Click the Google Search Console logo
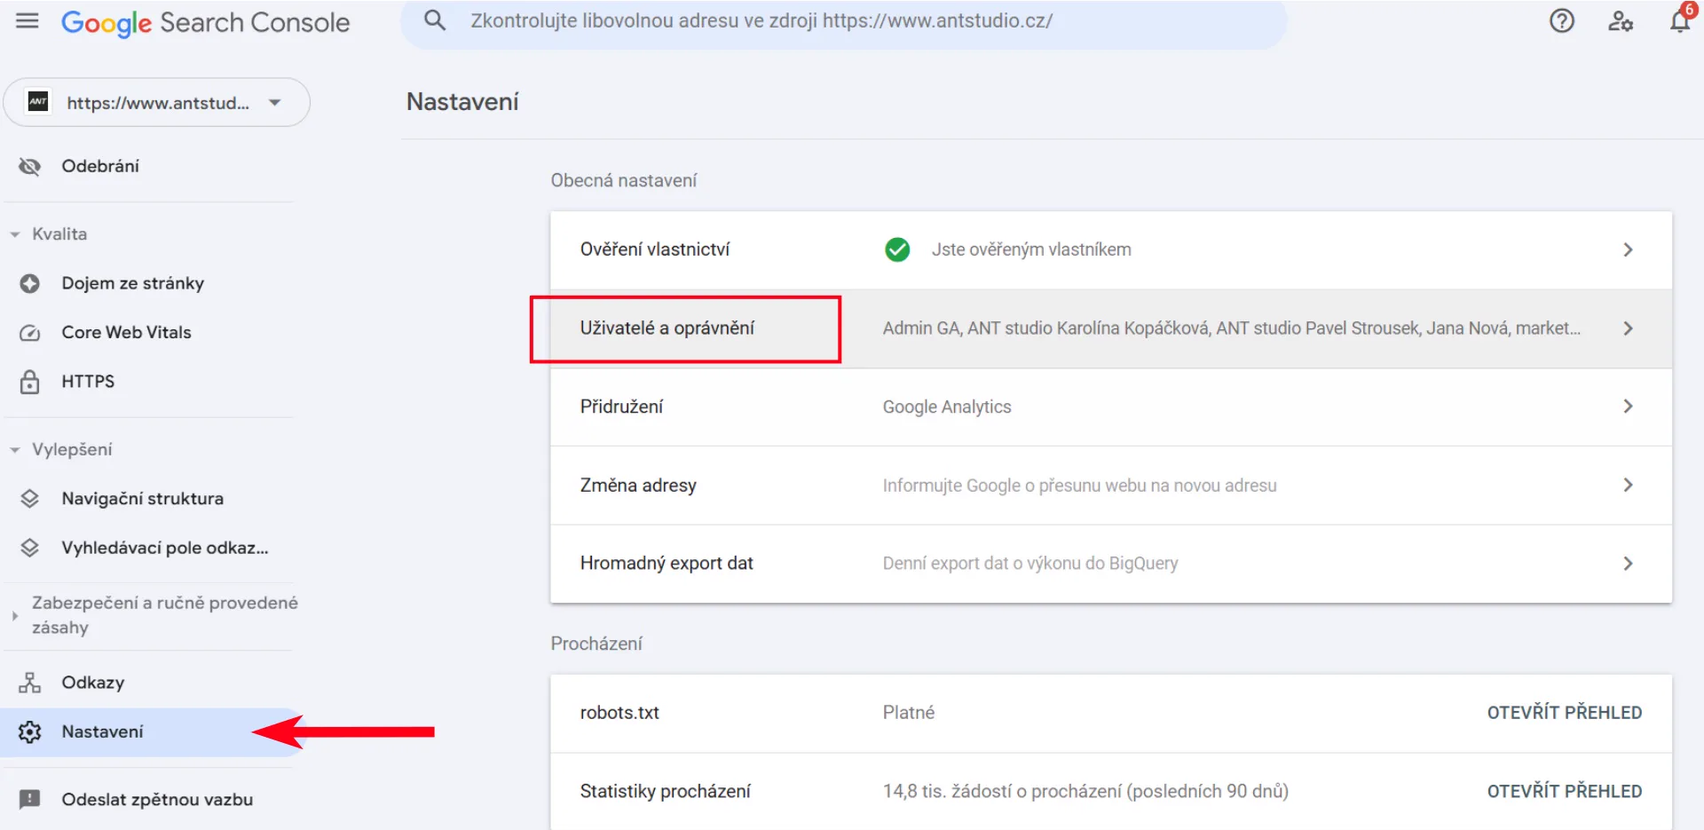 [x=205, y=22]
